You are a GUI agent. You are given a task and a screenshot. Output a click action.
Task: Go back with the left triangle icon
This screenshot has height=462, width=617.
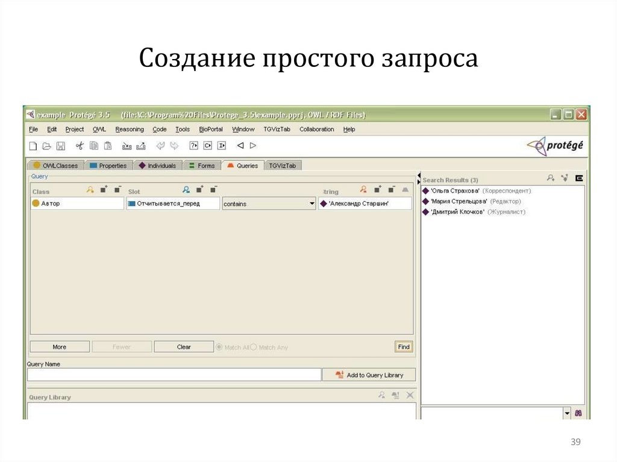tap(240, 146)
